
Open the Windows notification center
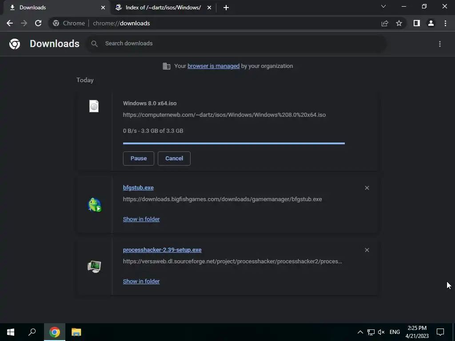point(440,332)
